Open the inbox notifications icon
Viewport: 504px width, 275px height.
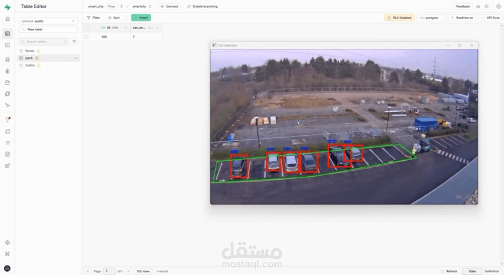coord(478,6)
